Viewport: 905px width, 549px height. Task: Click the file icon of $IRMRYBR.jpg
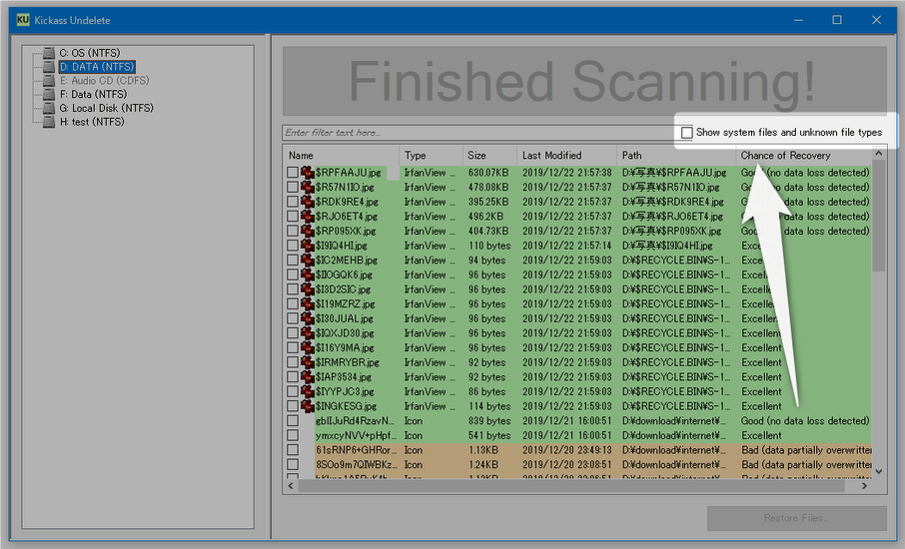click(x=308, y=362)
